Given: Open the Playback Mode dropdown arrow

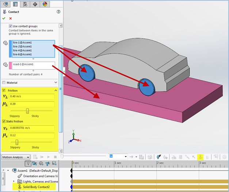Looking at the screenshot, I should coord(136,157).
